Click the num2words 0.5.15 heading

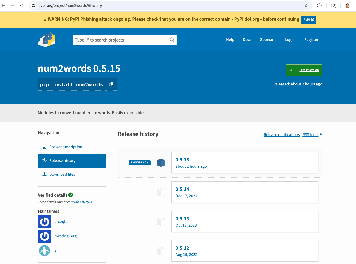(79, 69)
